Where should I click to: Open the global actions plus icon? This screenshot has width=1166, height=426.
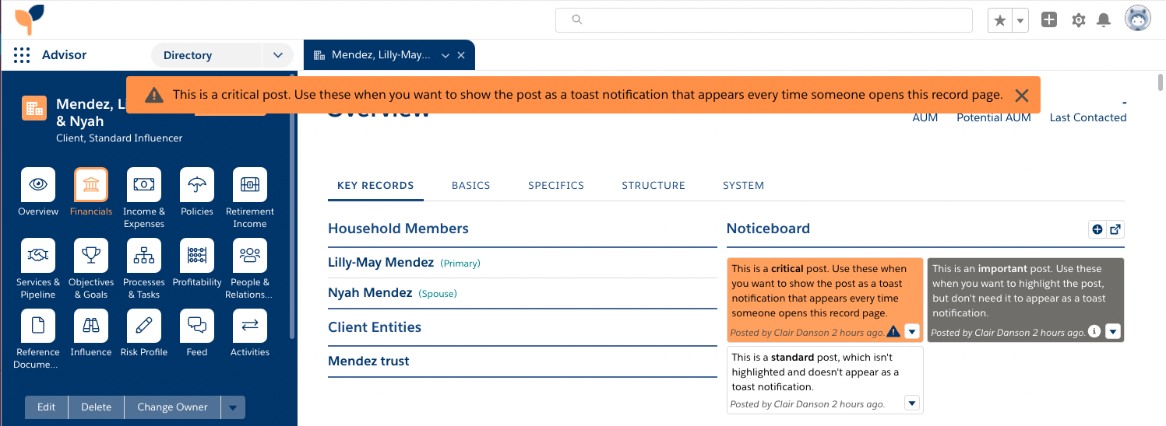(1049, 20)
